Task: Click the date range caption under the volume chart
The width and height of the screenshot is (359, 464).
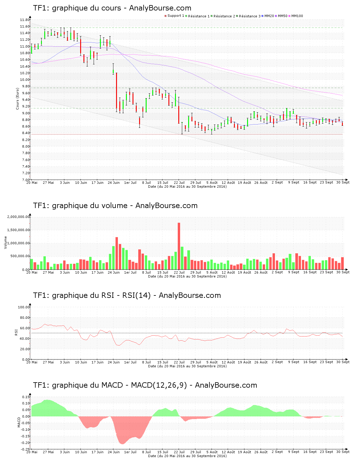Action: [187, 276]
